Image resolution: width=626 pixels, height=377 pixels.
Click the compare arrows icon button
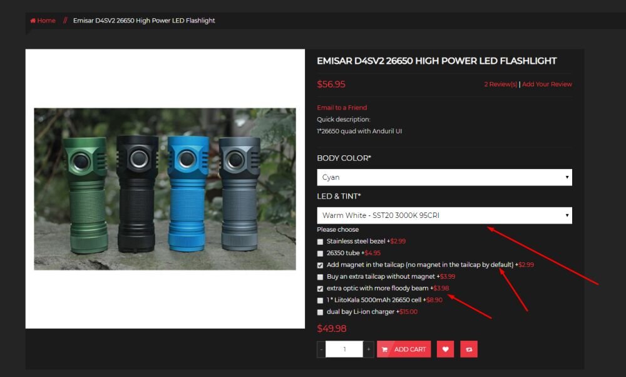(x=469, y=349)
